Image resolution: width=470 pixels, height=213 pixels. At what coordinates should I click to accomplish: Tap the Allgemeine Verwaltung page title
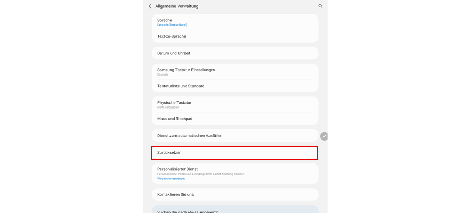click(176, 6)
